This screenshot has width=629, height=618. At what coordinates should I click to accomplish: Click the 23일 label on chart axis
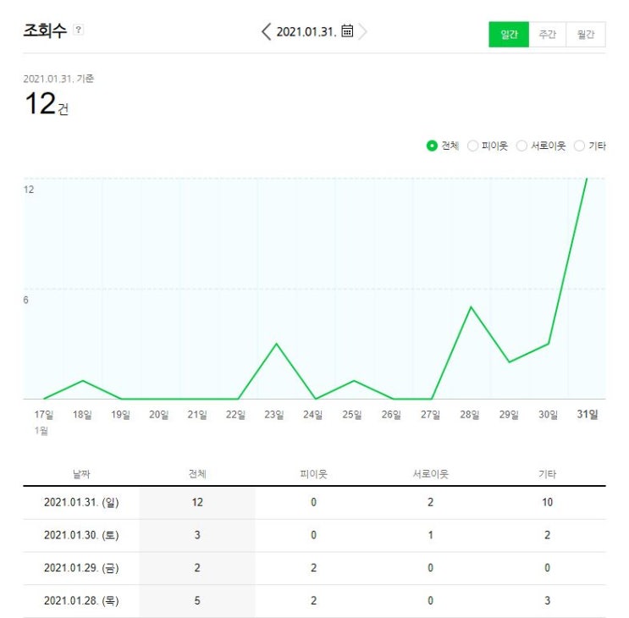[x=274, y=414]
